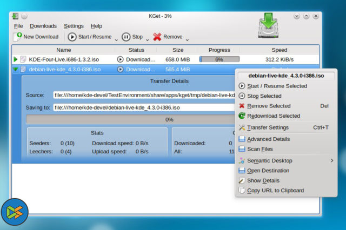Expand the KDE-Four-Live transfer row

point(16,59)
